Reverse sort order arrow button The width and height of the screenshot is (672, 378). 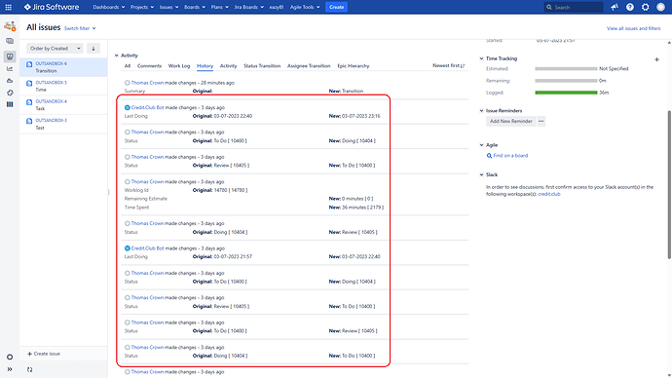93,49
